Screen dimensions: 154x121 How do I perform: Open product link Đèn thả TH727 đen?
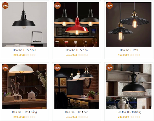tap(24, 50)
